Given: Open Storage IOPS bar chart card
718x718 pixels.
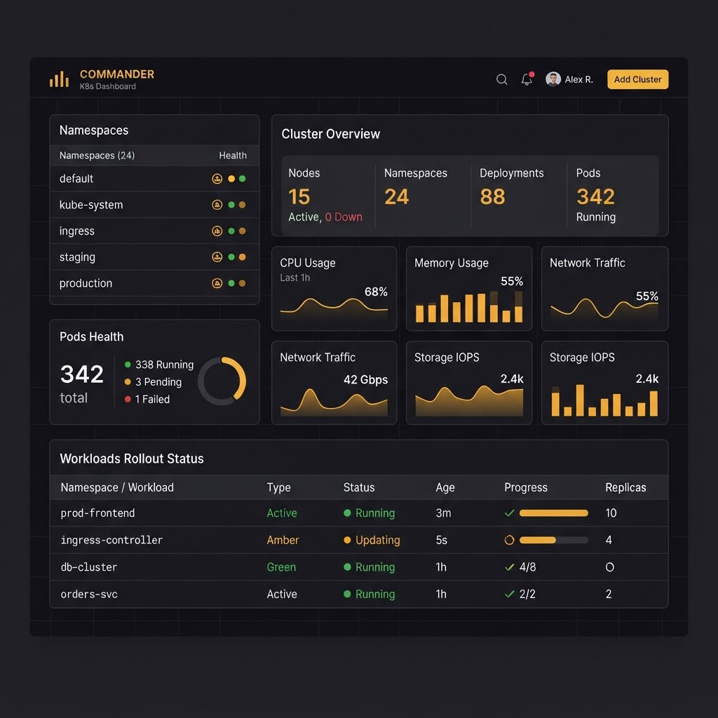Looking at the screenshot, I should [604, 383].
